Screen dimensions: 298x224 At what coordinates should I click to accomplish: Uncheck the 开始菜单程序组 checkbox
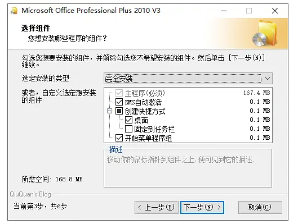pyautogui.click(x=119, y=138)
